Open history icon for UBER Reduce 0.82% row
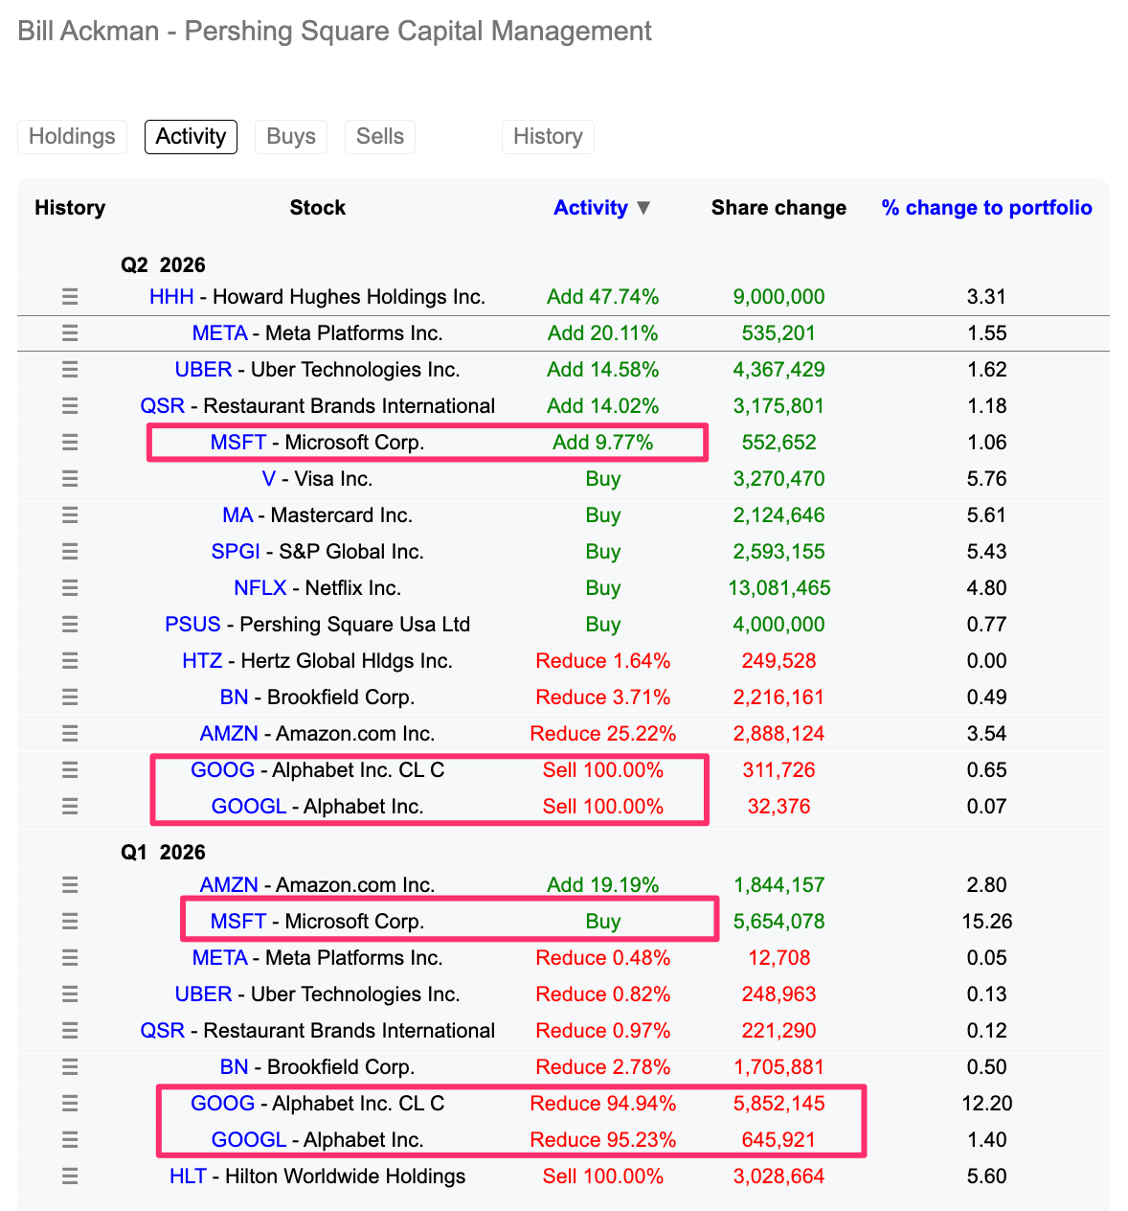 [70, 994]
